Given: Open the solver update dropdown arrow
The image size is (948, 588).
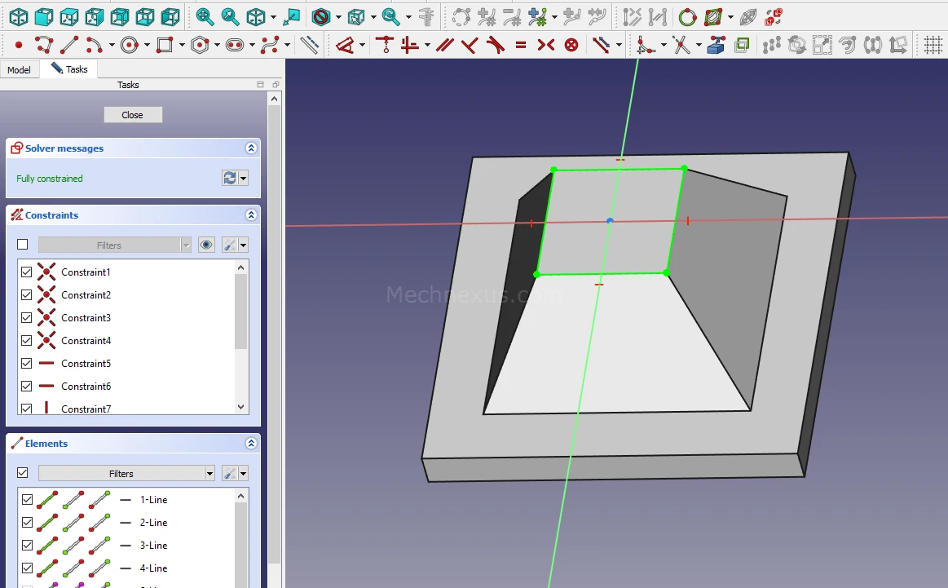Looking at the screenshot, I should (243, 179).
